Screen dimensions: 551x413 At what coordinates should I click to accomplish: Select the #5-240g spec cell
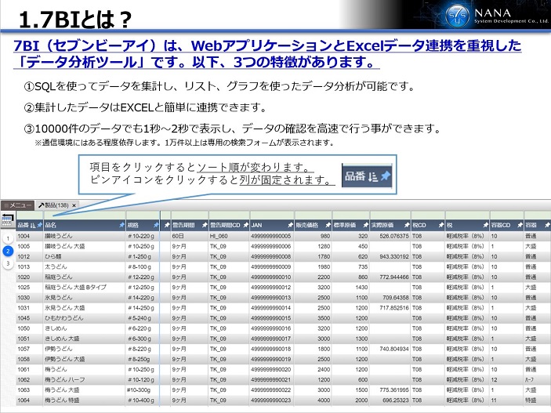click(x=143, y=318)
